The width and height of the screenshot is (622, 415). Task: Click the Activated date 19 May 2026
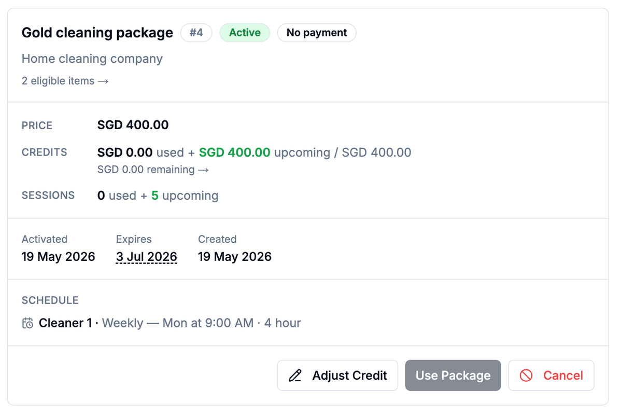[59, 257]
